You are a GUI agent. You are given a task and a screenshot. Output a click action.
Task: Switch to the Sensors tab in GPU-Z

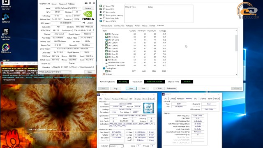tap(54, 4)
